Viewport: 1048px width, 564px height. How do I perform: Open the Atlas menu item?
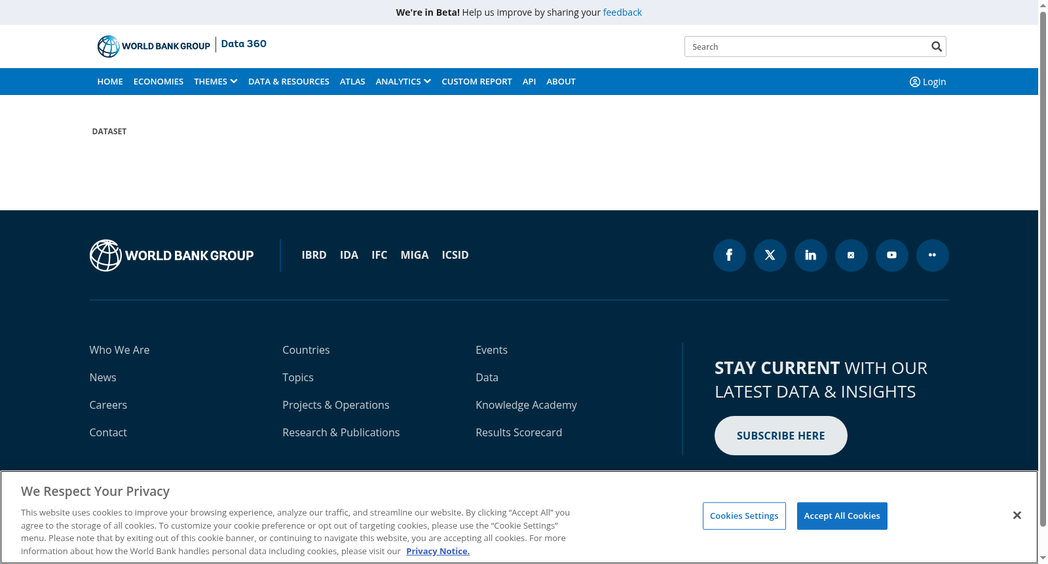click(x=352, y=82)
